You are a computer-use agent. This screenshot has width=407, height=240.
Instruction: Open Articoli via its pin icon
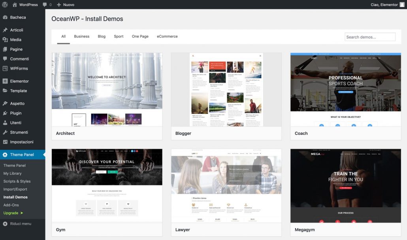coord(5,30)
